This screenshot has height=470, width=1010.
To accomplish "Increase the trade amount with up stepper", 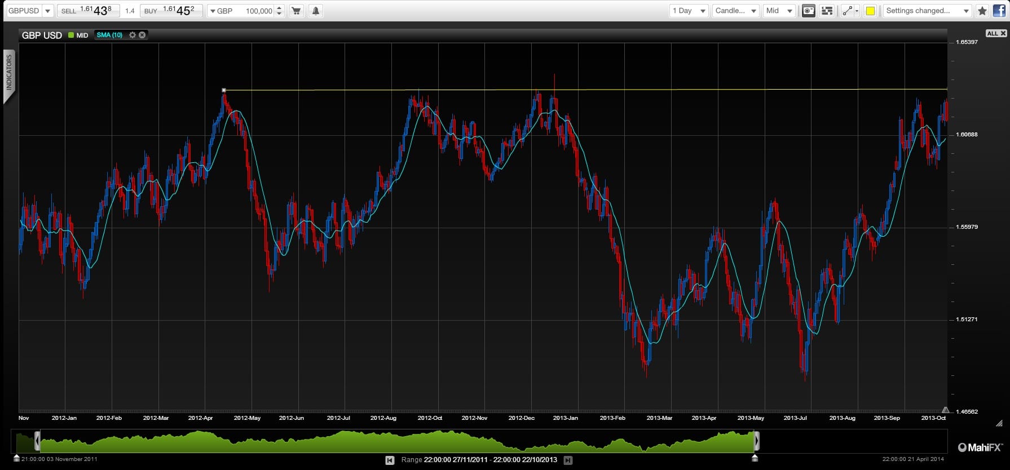I will point(279,8).
